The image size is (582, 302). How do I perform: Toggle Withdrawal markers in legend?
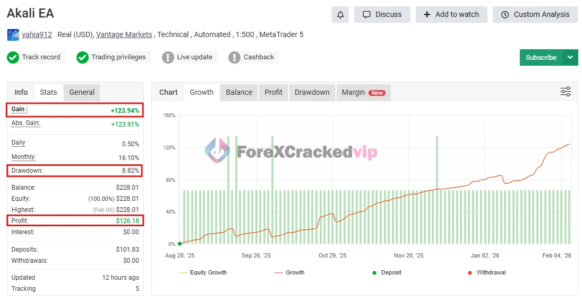[x=486, y=272]
